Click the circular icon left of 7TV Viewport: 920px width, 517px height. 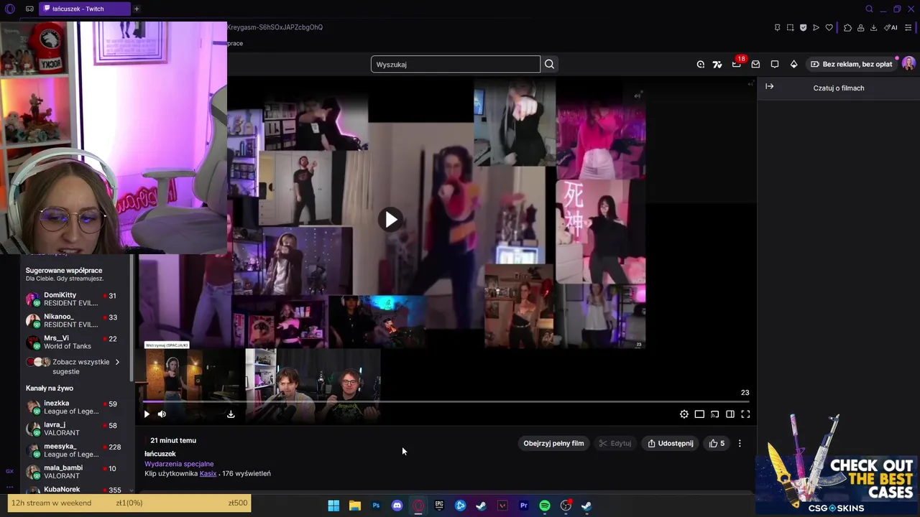coord(700,64)
